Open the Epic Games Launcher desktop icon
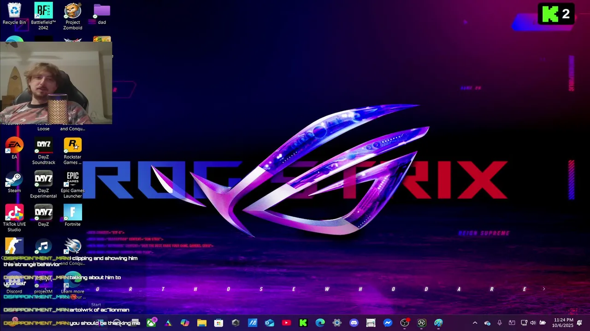The height and width of the screenshot is (331, 590). [72, 185]
